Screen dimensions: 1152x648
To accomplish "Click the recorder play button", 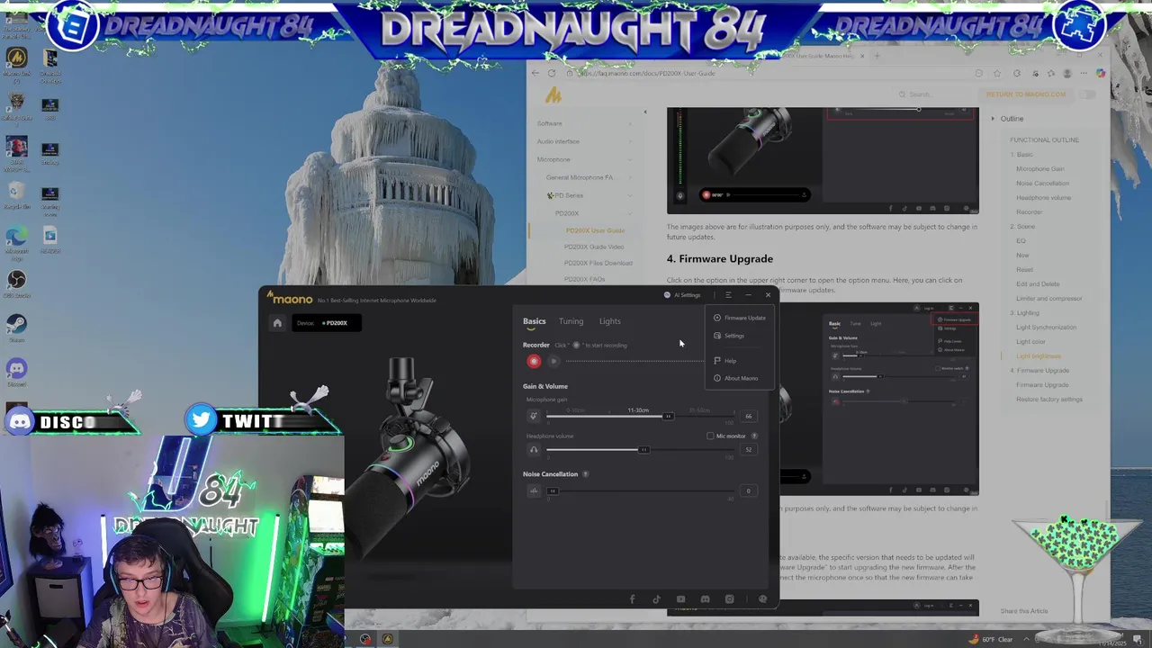I will (x=553, y=361).
